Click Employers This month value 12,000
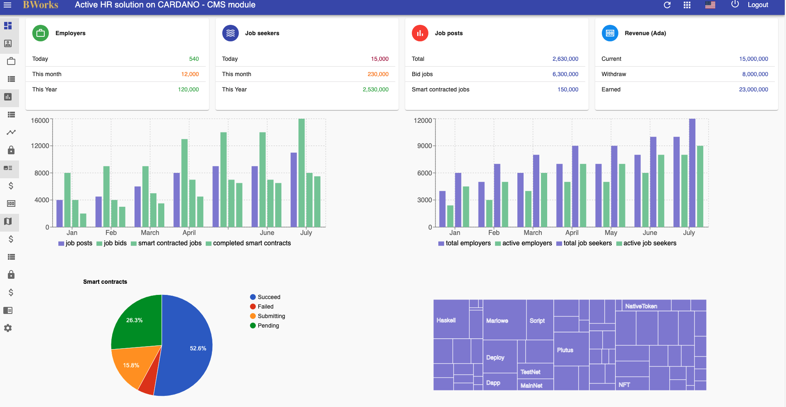The height and width of the screenshot is (407, 786). click(x=190, y=74)
